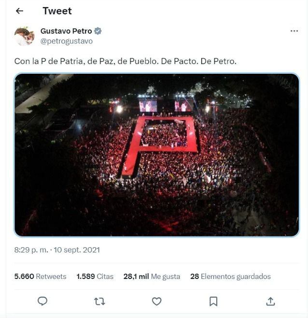Click the reply speech bubble icon
The image size is (308, 318).
coord(42,301)
